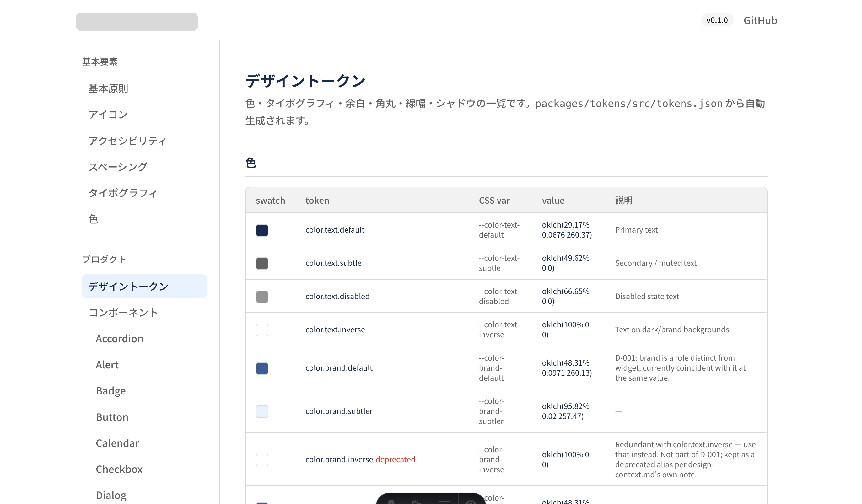Click the color.text.subtle token name

tap(333, 263)
